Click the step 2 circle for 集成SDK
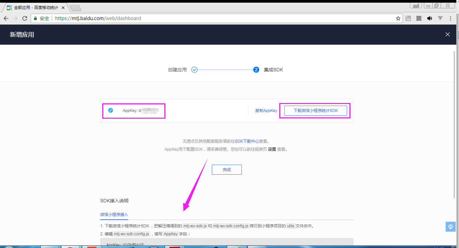The image size is (459, 248). coord(256,70)
